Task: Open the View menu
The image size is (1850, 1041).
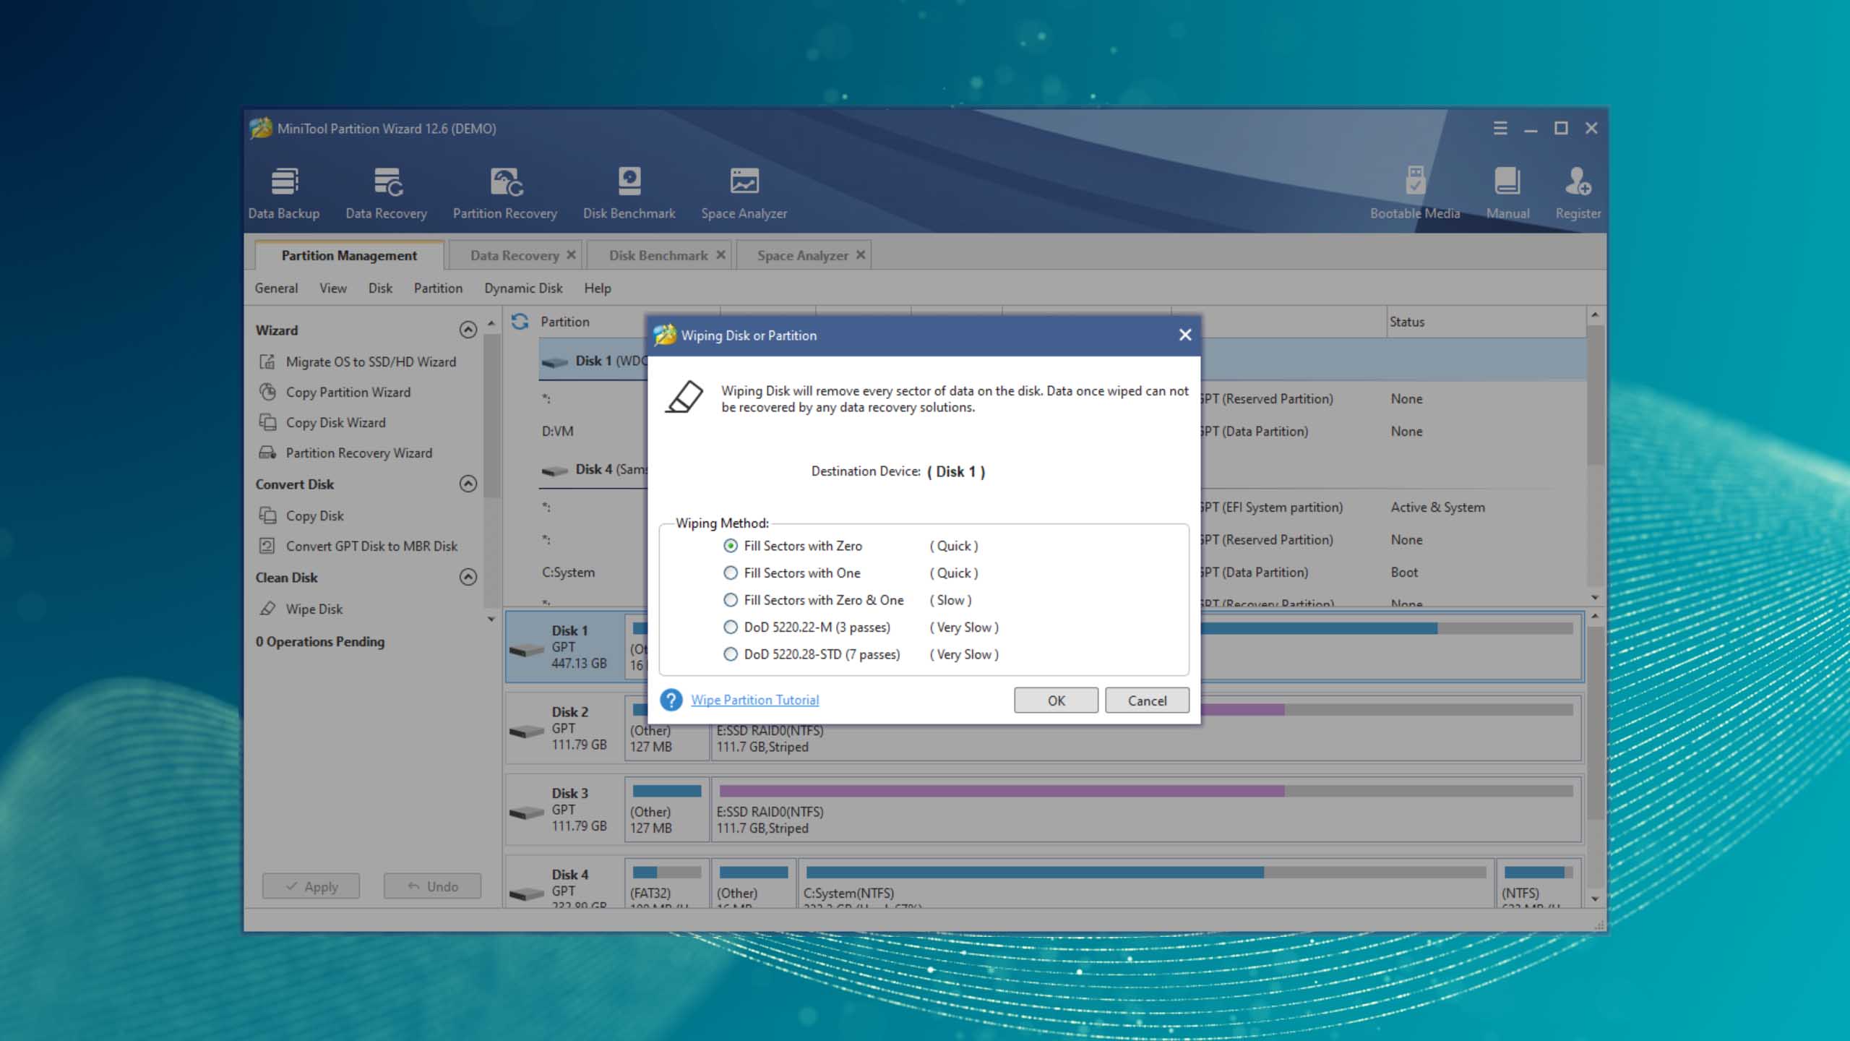Action: coord(333,288)
